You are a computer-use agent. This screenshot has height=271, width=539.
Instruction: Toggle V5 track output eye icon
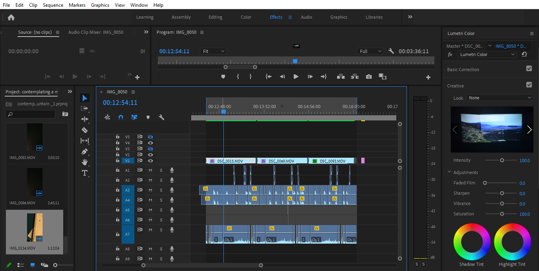[150, 137]
